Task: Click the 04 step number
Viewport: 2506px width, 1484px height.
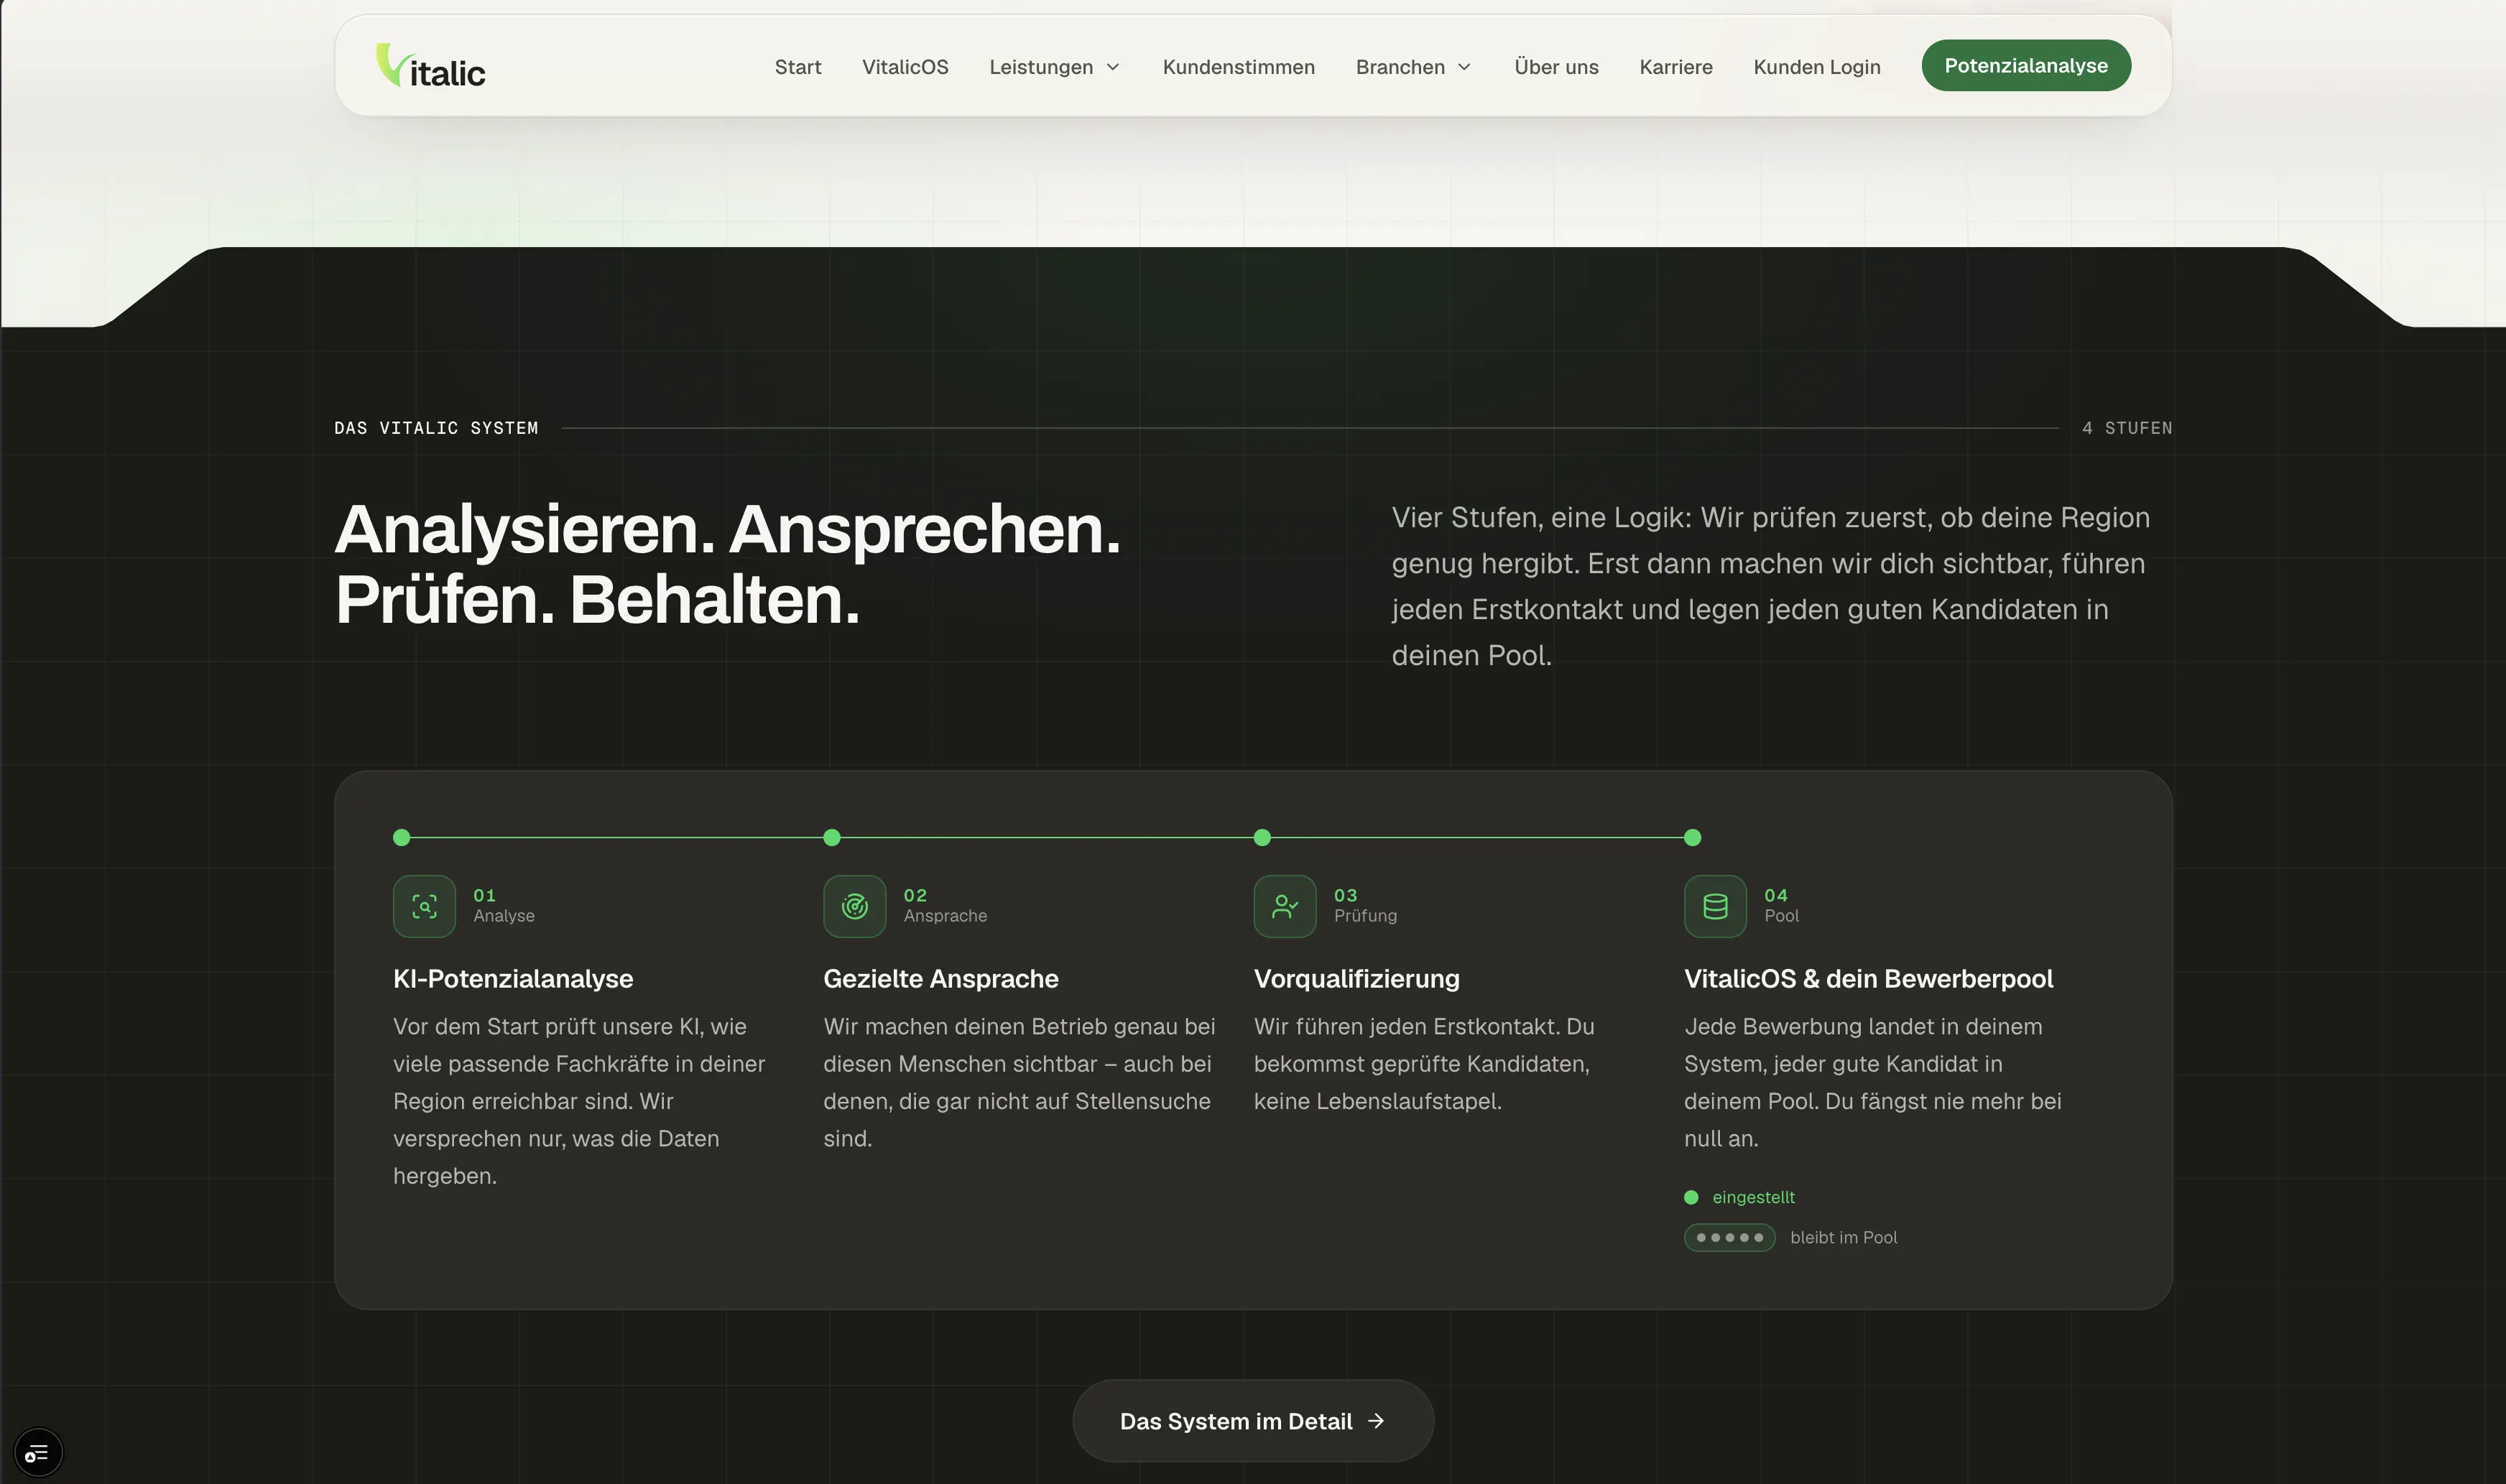Action: click(1775, 895)
